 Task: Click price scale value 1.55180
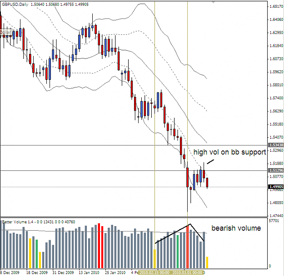tap(276, 124)
